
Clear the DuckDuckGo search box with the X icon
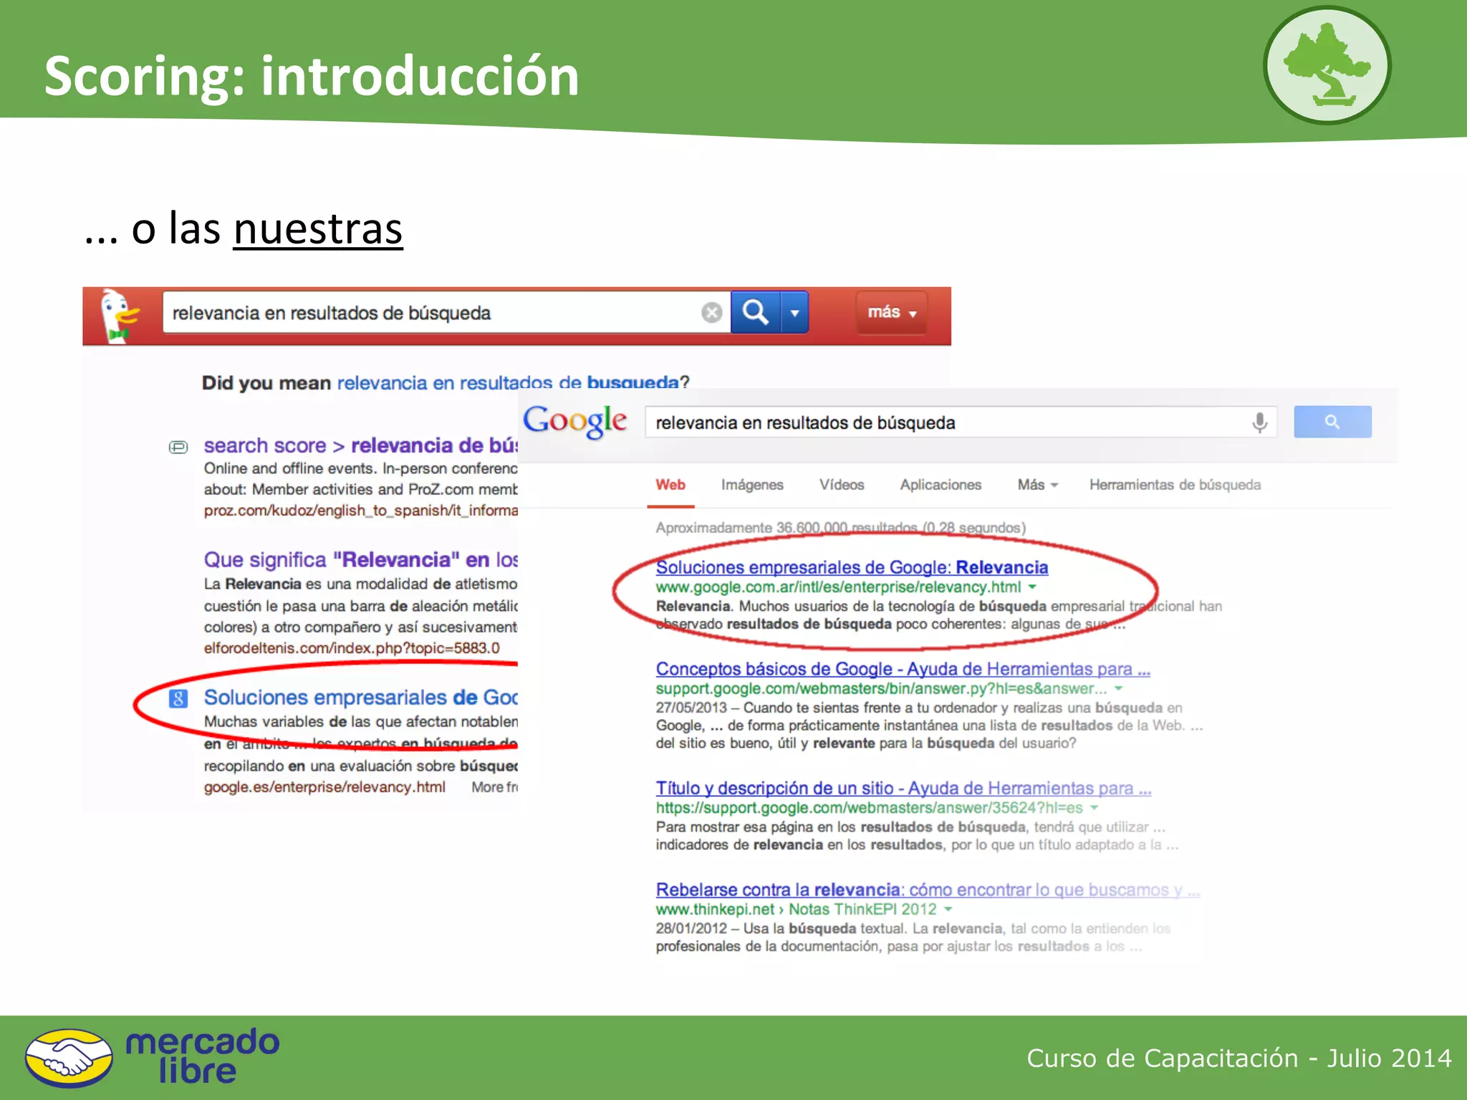(711, 313)
